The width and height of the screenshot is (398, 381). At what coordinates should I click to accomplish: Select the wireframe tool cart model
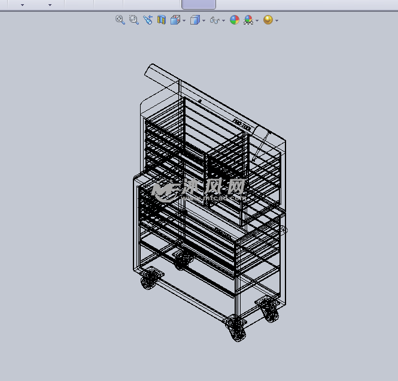tap(210, 202)
